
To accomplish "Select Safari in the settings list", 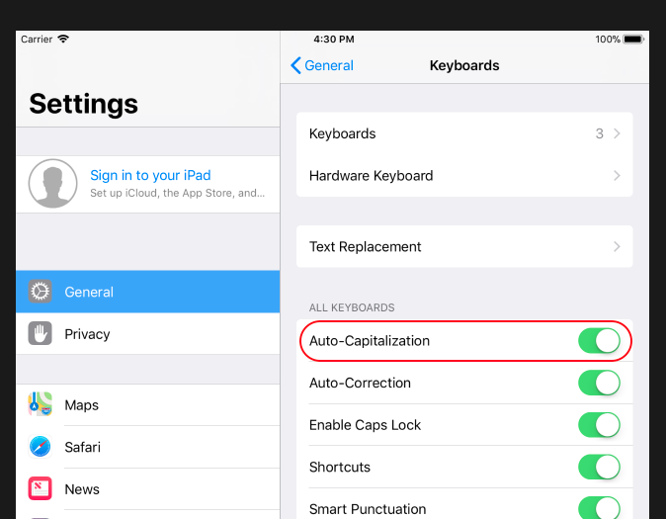I will pos(148,447).
